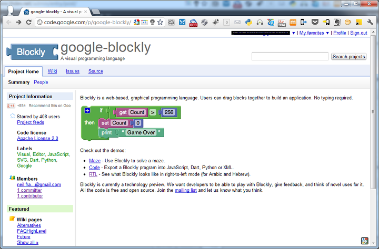Open the Code demo link

pyautogui.click(x=94, y=168)
